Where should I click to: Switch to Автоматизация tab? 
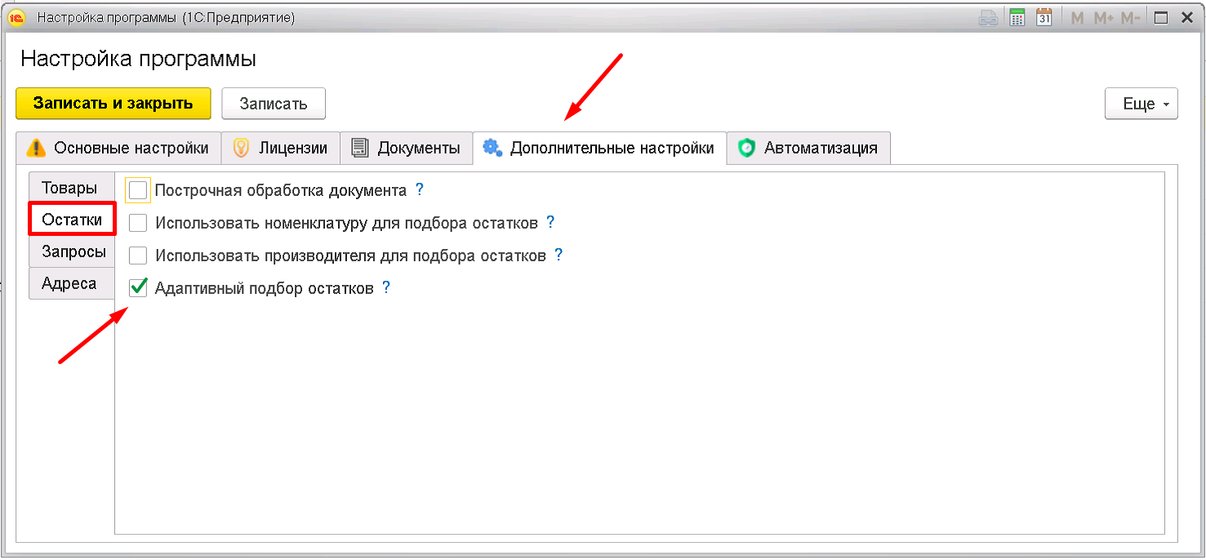[x=808, y=148]
